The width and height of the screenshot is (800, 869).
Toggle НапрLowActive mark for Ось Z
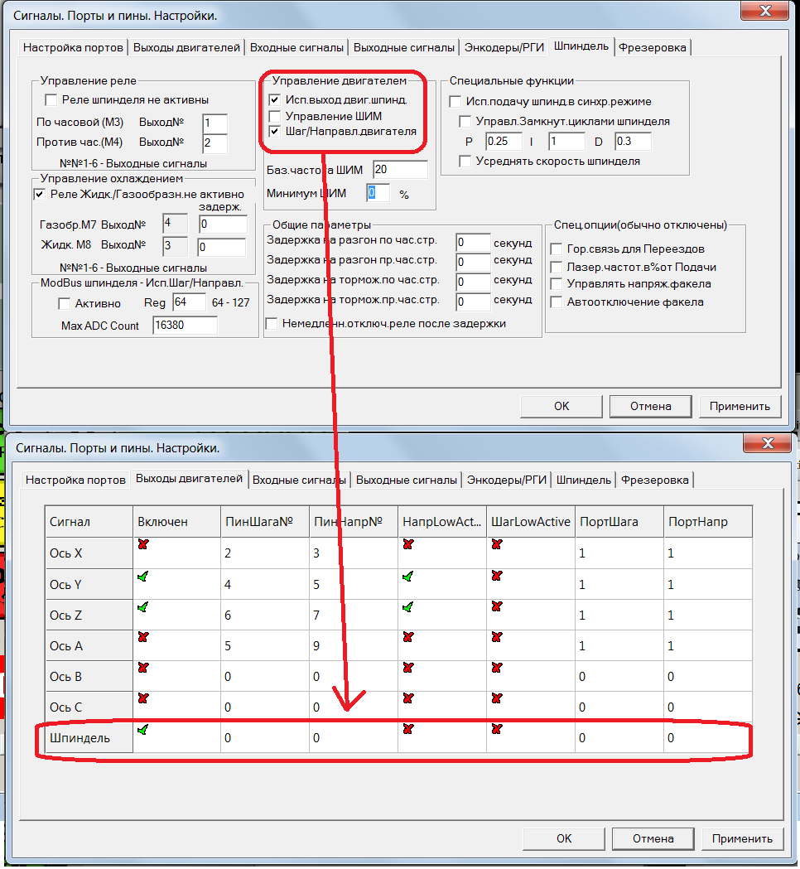coord(408,607)
